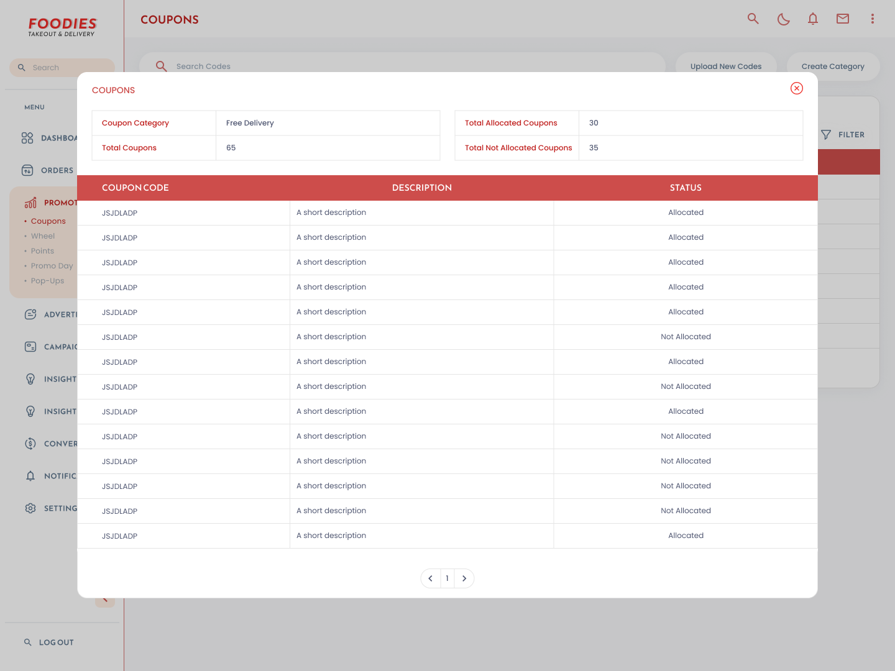
Task: Click the Upload New Codes button
Action: pyautogui.click(x=726, y=66)
